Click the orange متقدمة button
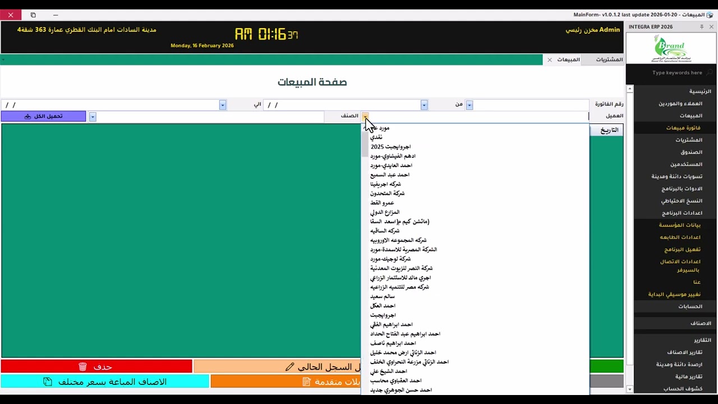The width and height of the screenshot is (718, 404). click(x=287, y=382)
